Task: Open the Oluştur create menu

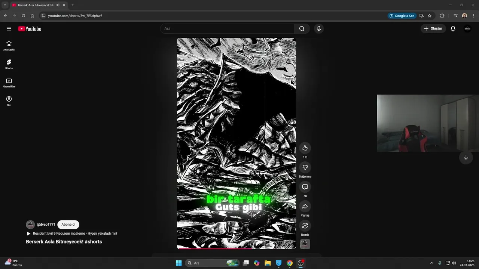Action: pyautogui.click(x=433, y=29)
